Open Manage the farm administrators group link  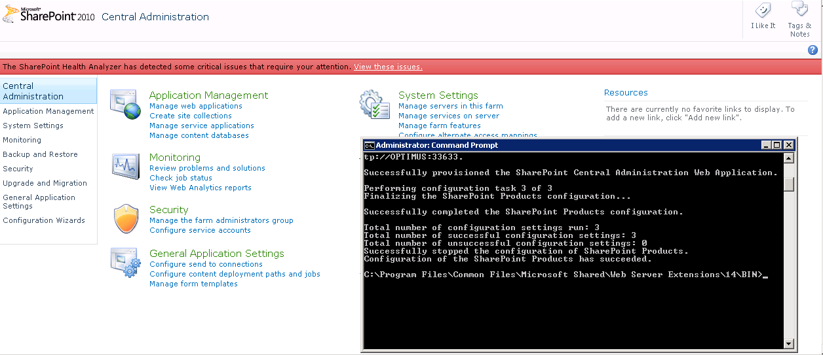(221, 220)
